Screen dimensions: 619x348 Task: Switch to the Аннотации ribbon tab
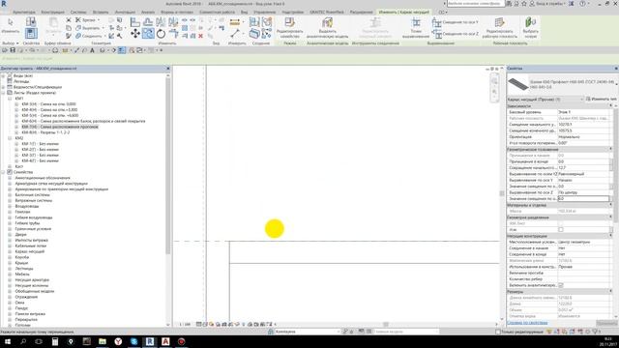coord(125,13)
